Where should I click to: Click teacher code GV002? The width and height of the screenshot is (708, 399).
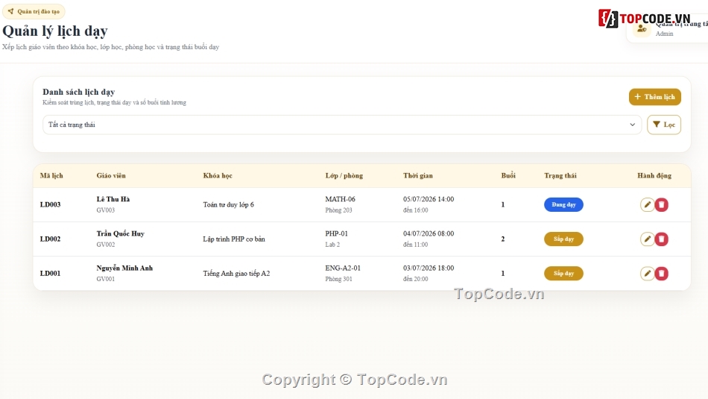(x=106, y=245)
